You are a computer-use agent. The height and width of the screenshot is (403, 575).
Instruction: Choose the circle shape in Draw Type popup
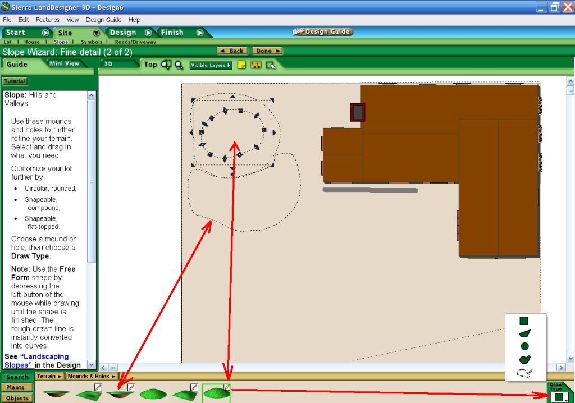tap(524, 346)
